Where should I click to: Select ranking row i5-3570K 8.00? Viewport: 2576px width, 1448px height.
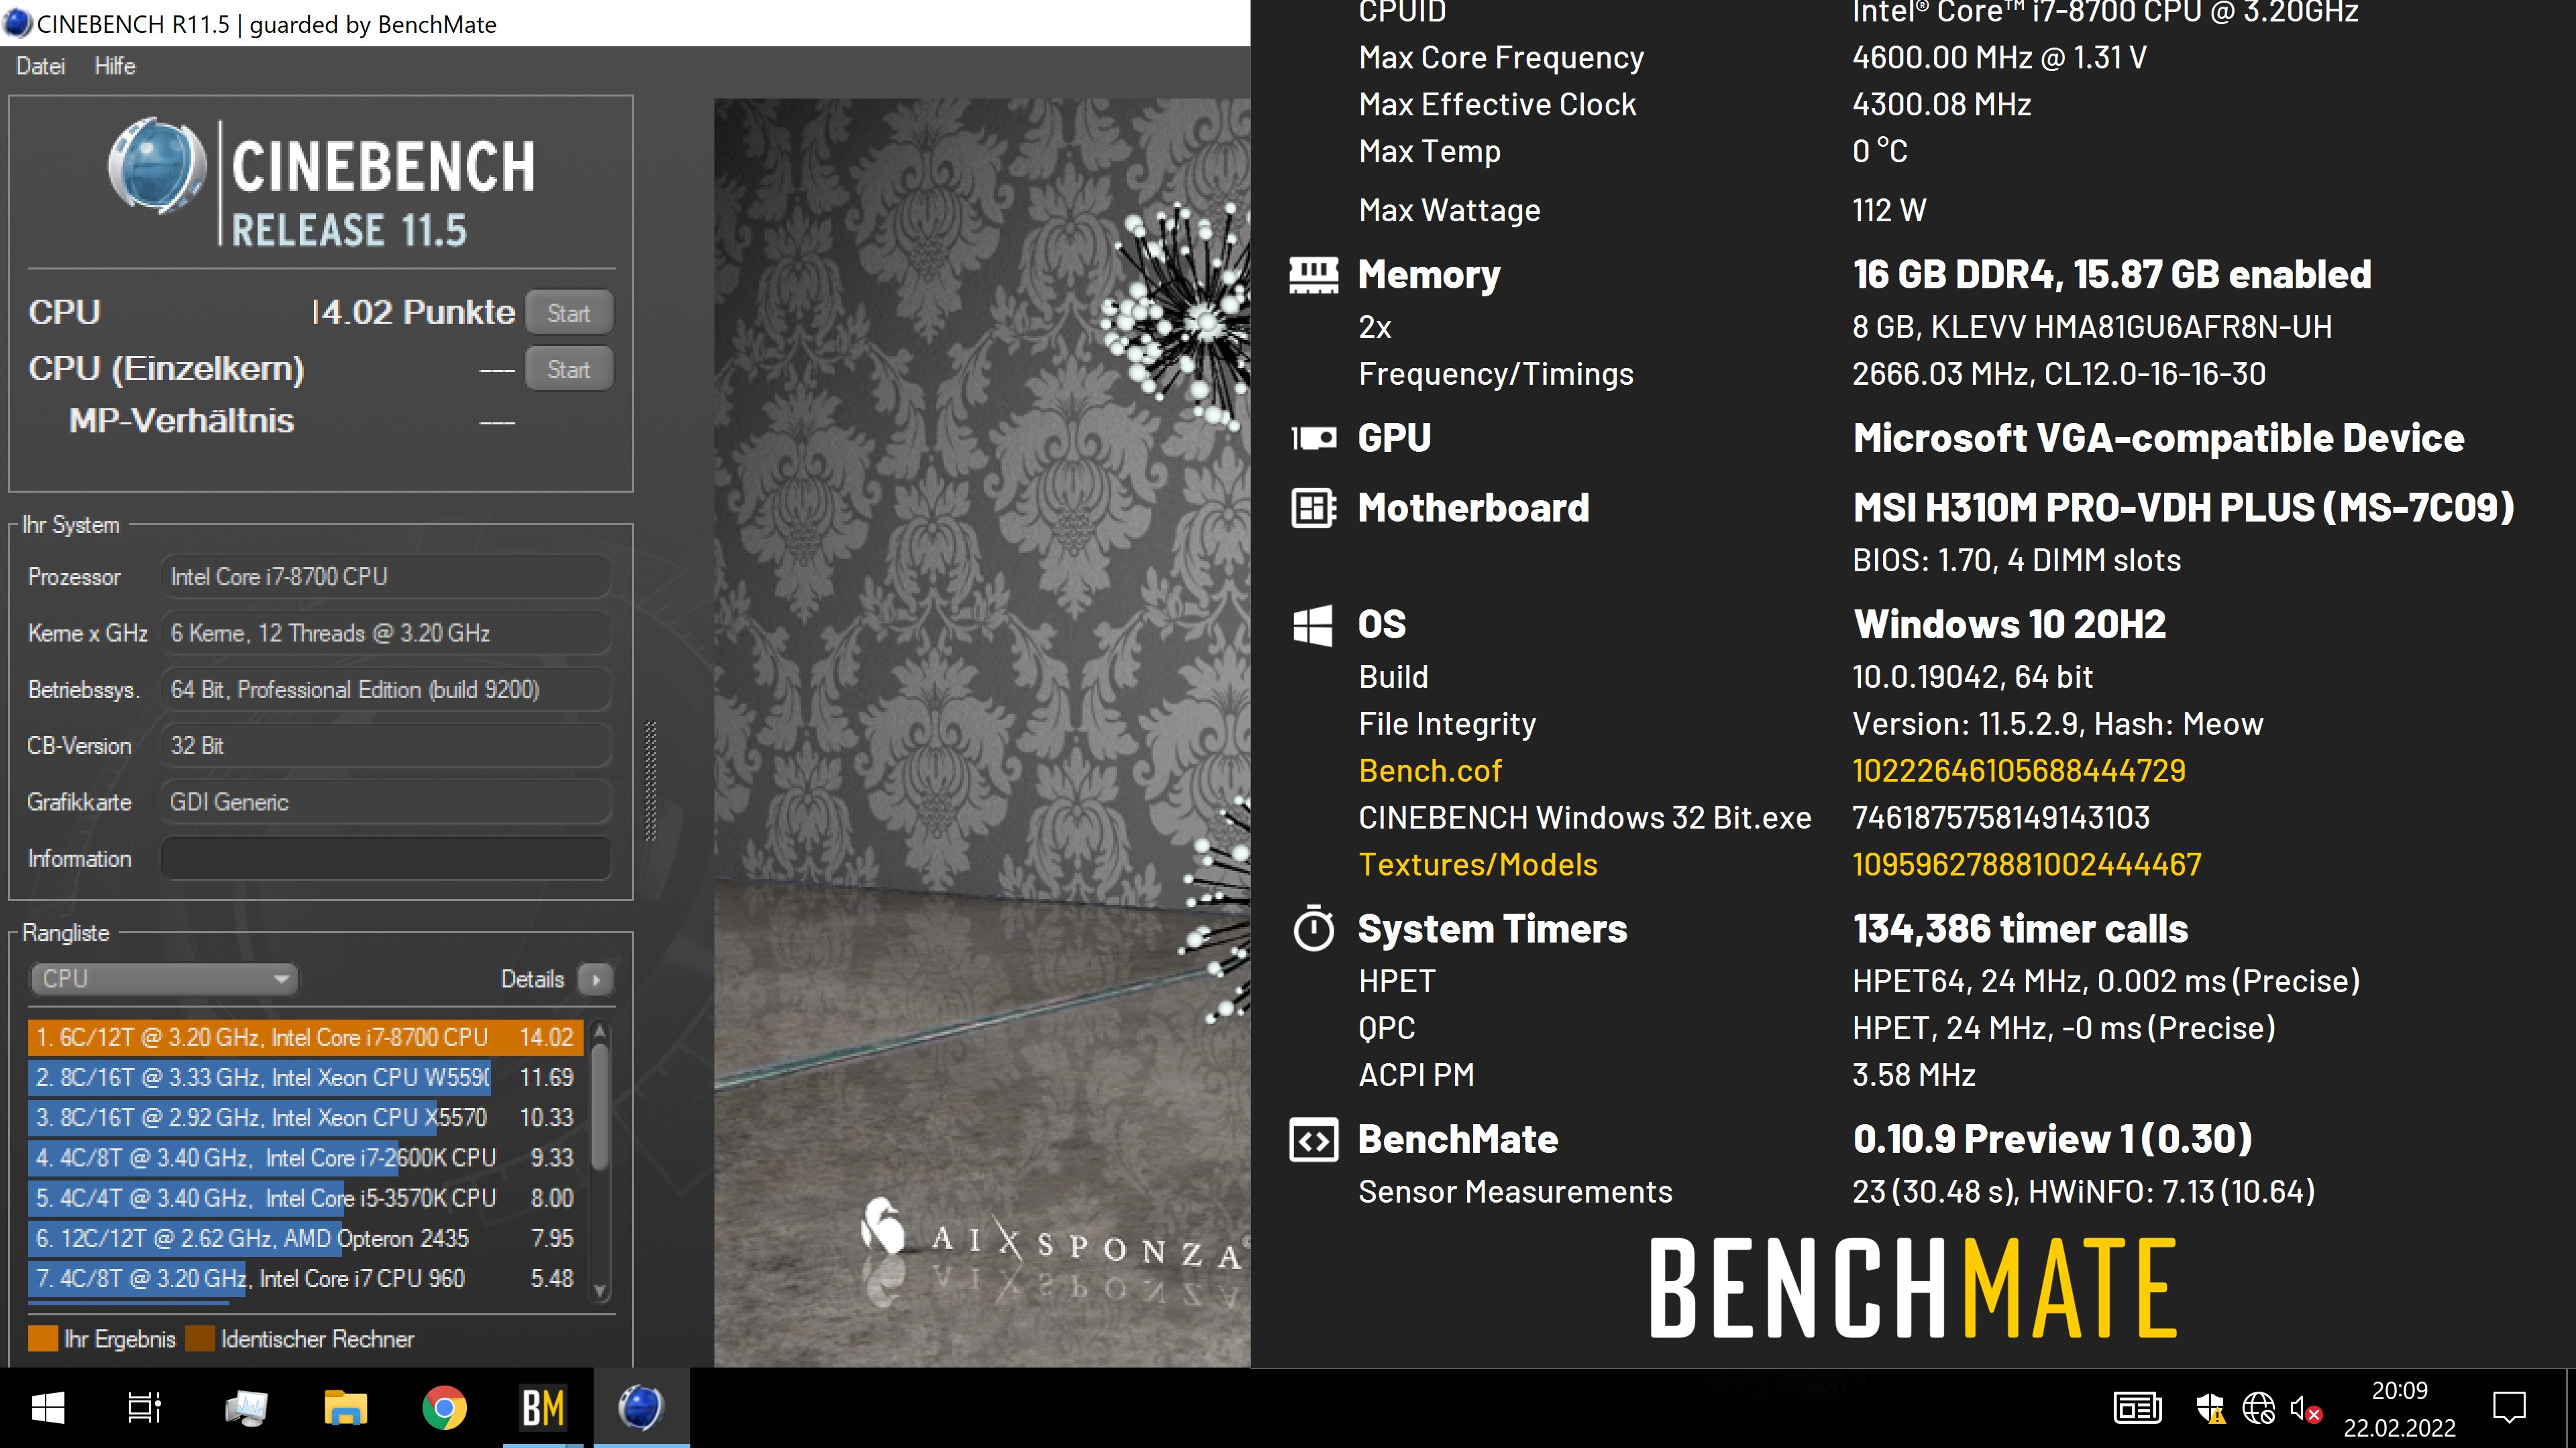point(305,1197)
